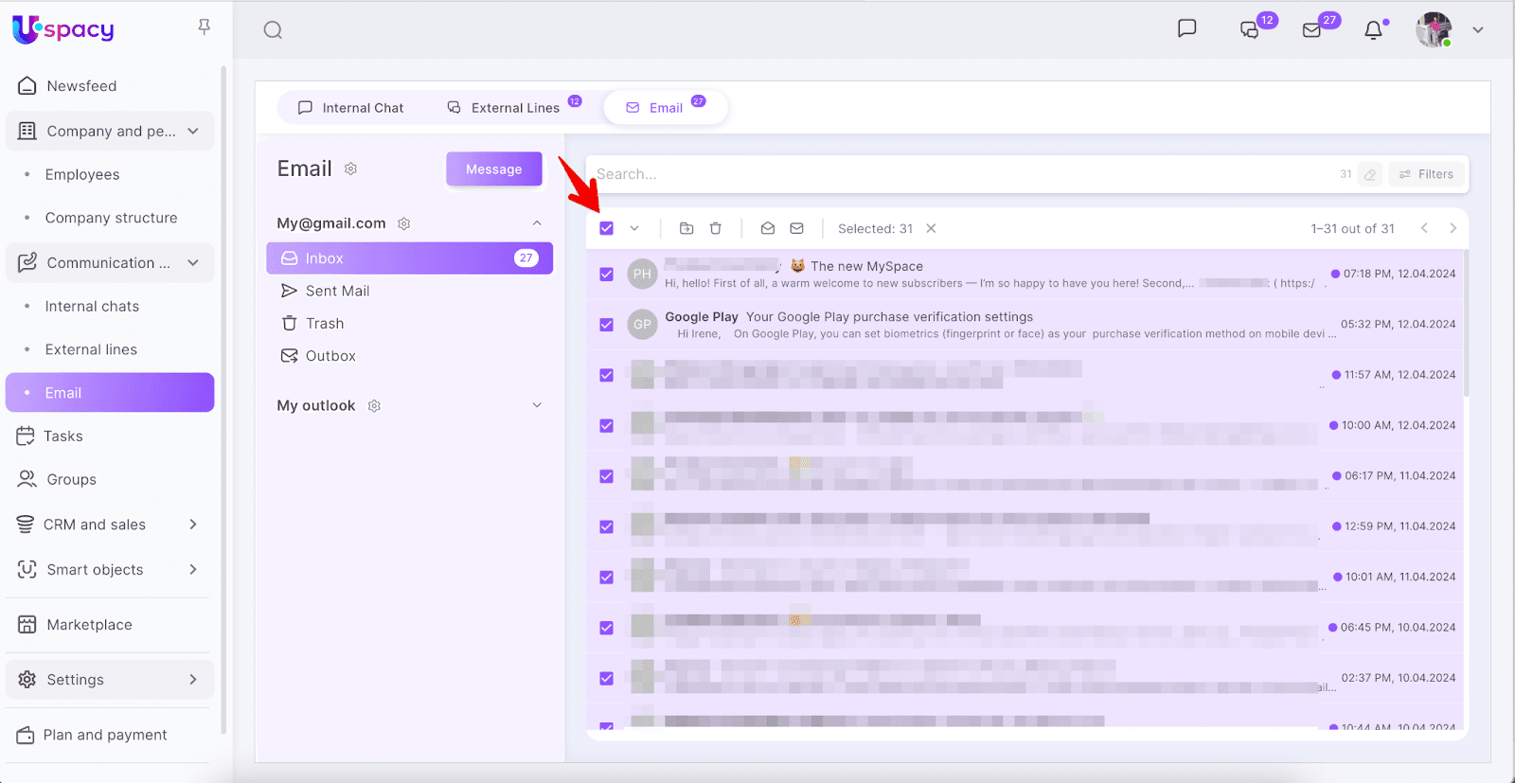Open the notifications bell icon
The image size is (1515, 783).
coord(1373,30)
